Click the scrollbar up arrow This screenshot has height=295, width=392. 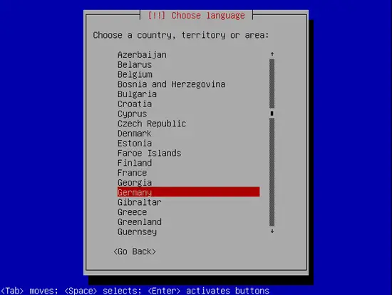pyautogui.click(x=272, y=54)
